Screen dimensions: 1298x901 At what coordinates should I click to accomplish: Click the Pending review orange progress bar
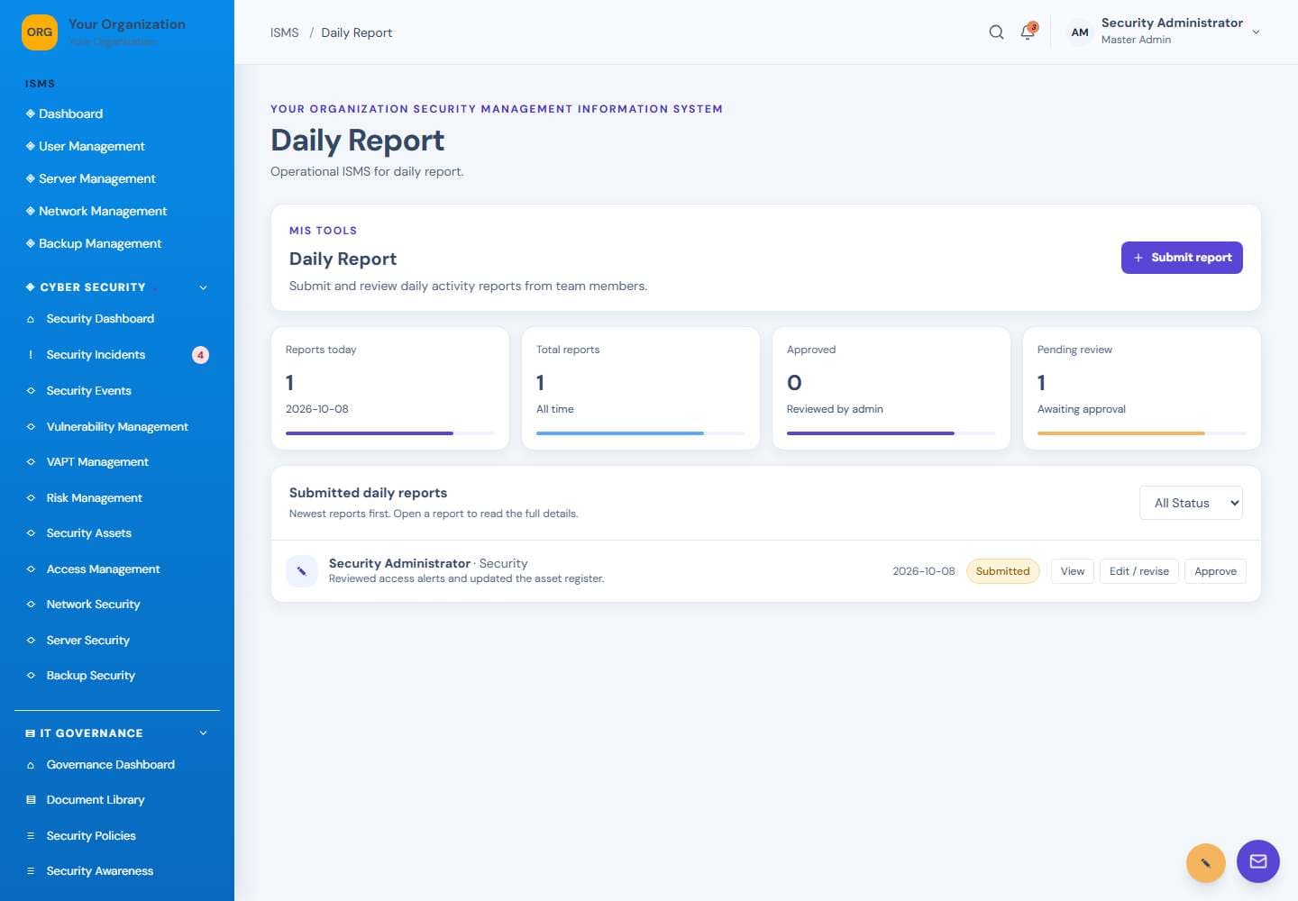point(1142,433)
